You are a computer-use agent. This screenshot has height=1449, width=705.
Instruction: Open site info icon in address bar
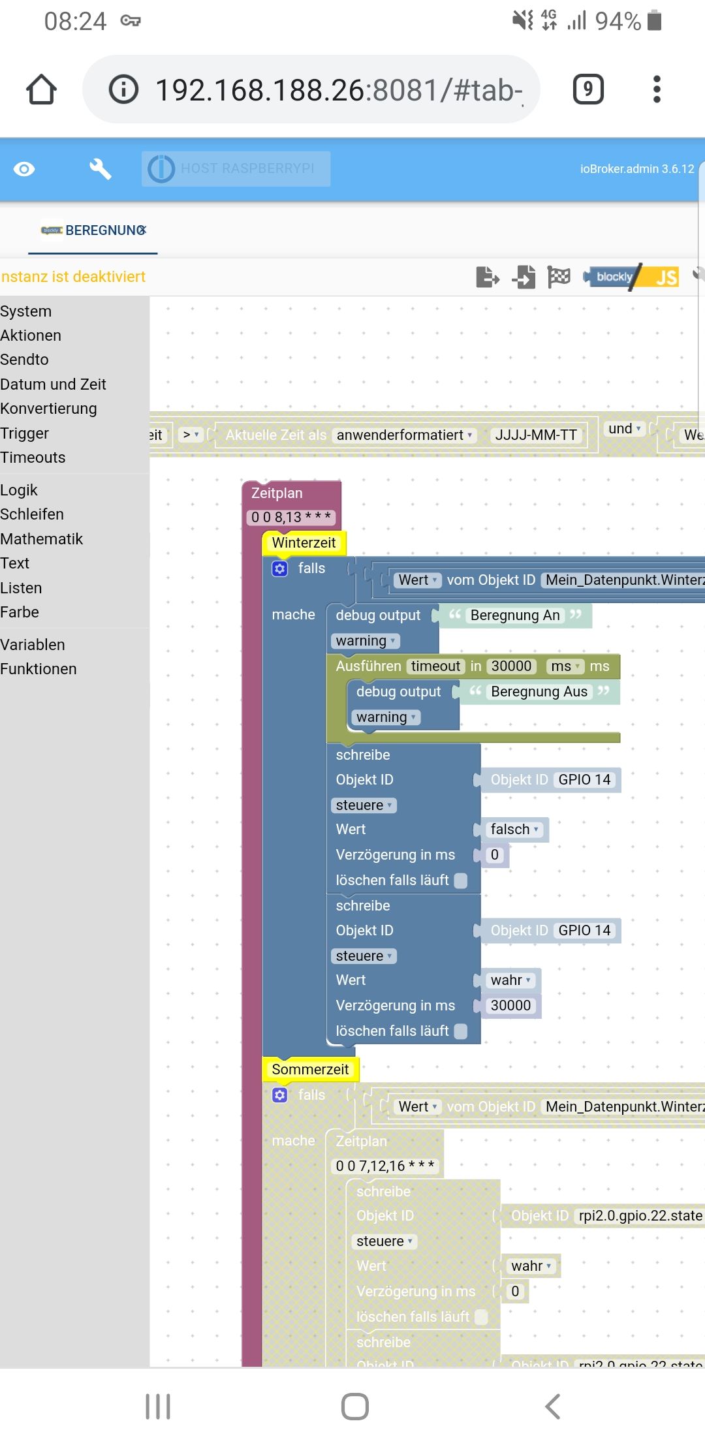click(x=123, y=89)
